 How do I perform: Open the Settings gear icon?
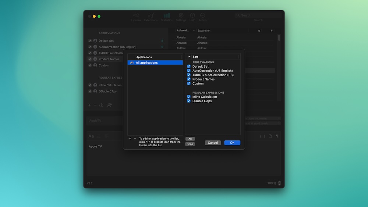tap(181, 15)
